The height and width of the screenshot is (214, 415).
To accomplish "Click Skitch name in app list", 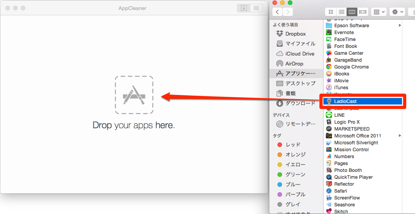I will (x=341, y=211).
